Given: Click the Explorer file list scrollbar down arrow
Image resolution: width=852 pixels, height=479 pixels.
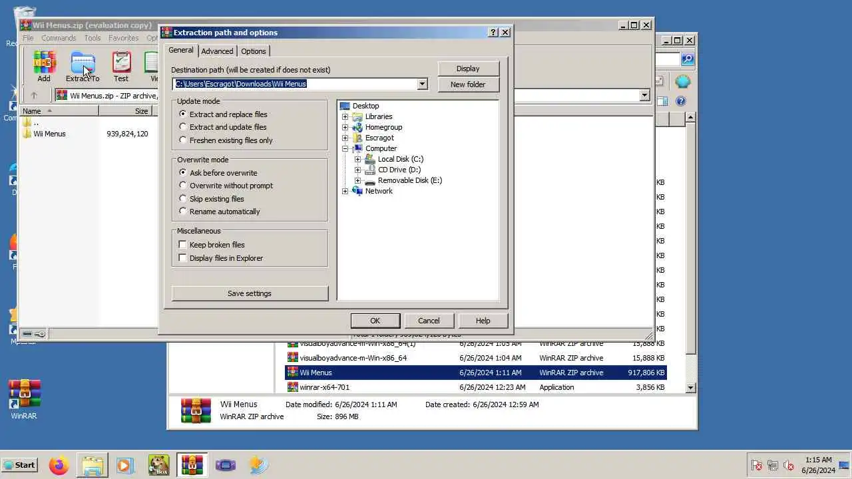Looking at the screenshot, I should (x=690, y=387).
